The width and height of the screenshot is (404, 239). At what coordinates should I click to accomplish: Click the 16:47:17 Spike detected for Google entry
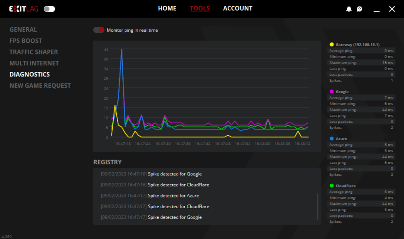tap(151, 217)
